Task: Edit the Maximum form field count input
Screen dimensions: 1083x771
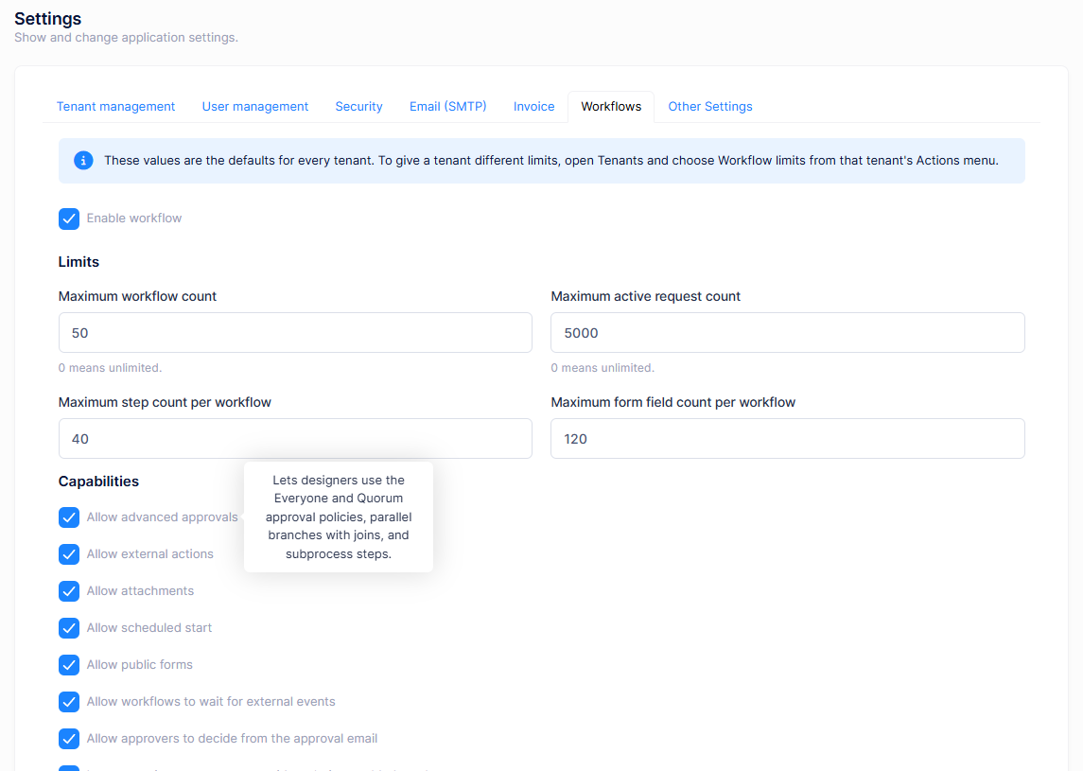Action: tap(787, 439)
